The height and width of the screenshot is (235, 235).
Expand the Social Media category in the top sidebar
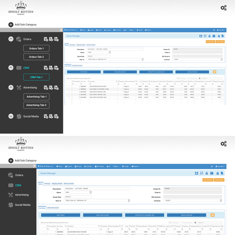point(11,116)
